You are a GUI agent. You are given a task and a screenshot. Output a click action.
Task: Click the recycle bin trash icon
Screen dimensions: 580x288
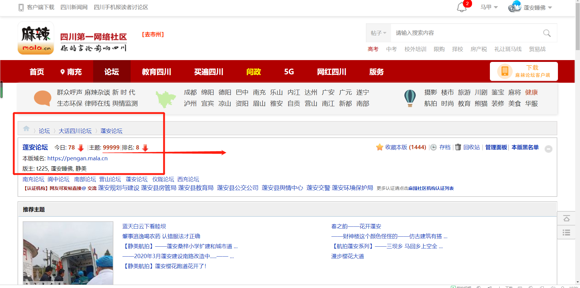click(x=458, y=147)
